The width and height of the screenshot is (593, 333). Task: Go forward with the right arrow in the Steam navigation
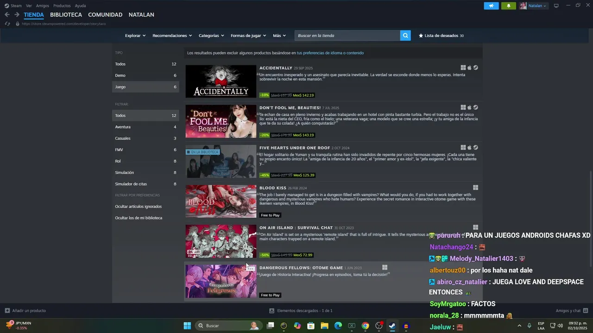pos(17,15)
